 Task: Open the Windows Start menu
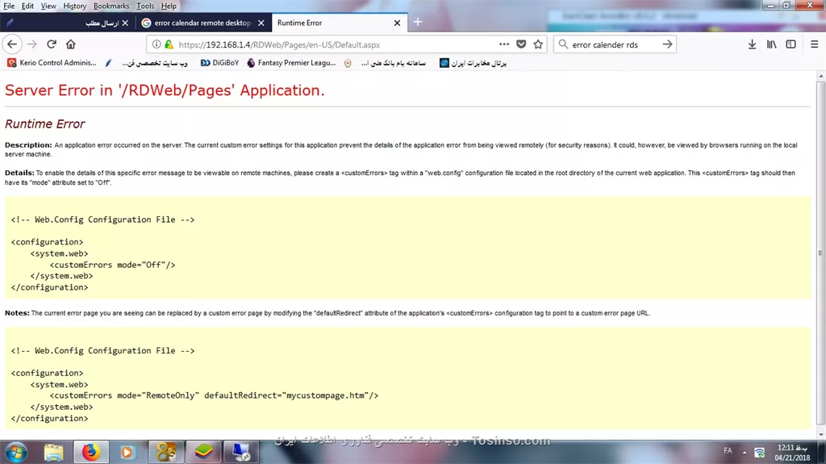click(16, 453)
